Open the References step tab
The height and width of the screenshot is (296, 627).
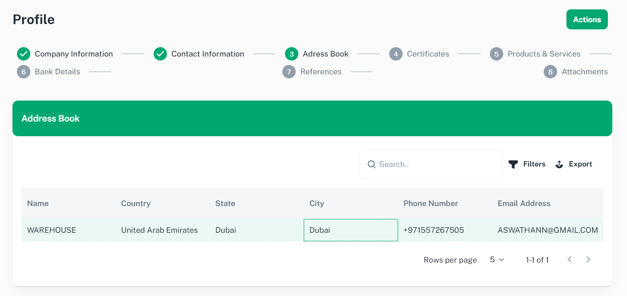coord(321,72)
